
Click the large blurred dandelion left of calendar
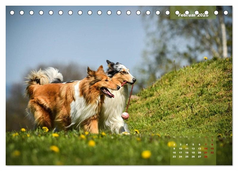point(146,154)
